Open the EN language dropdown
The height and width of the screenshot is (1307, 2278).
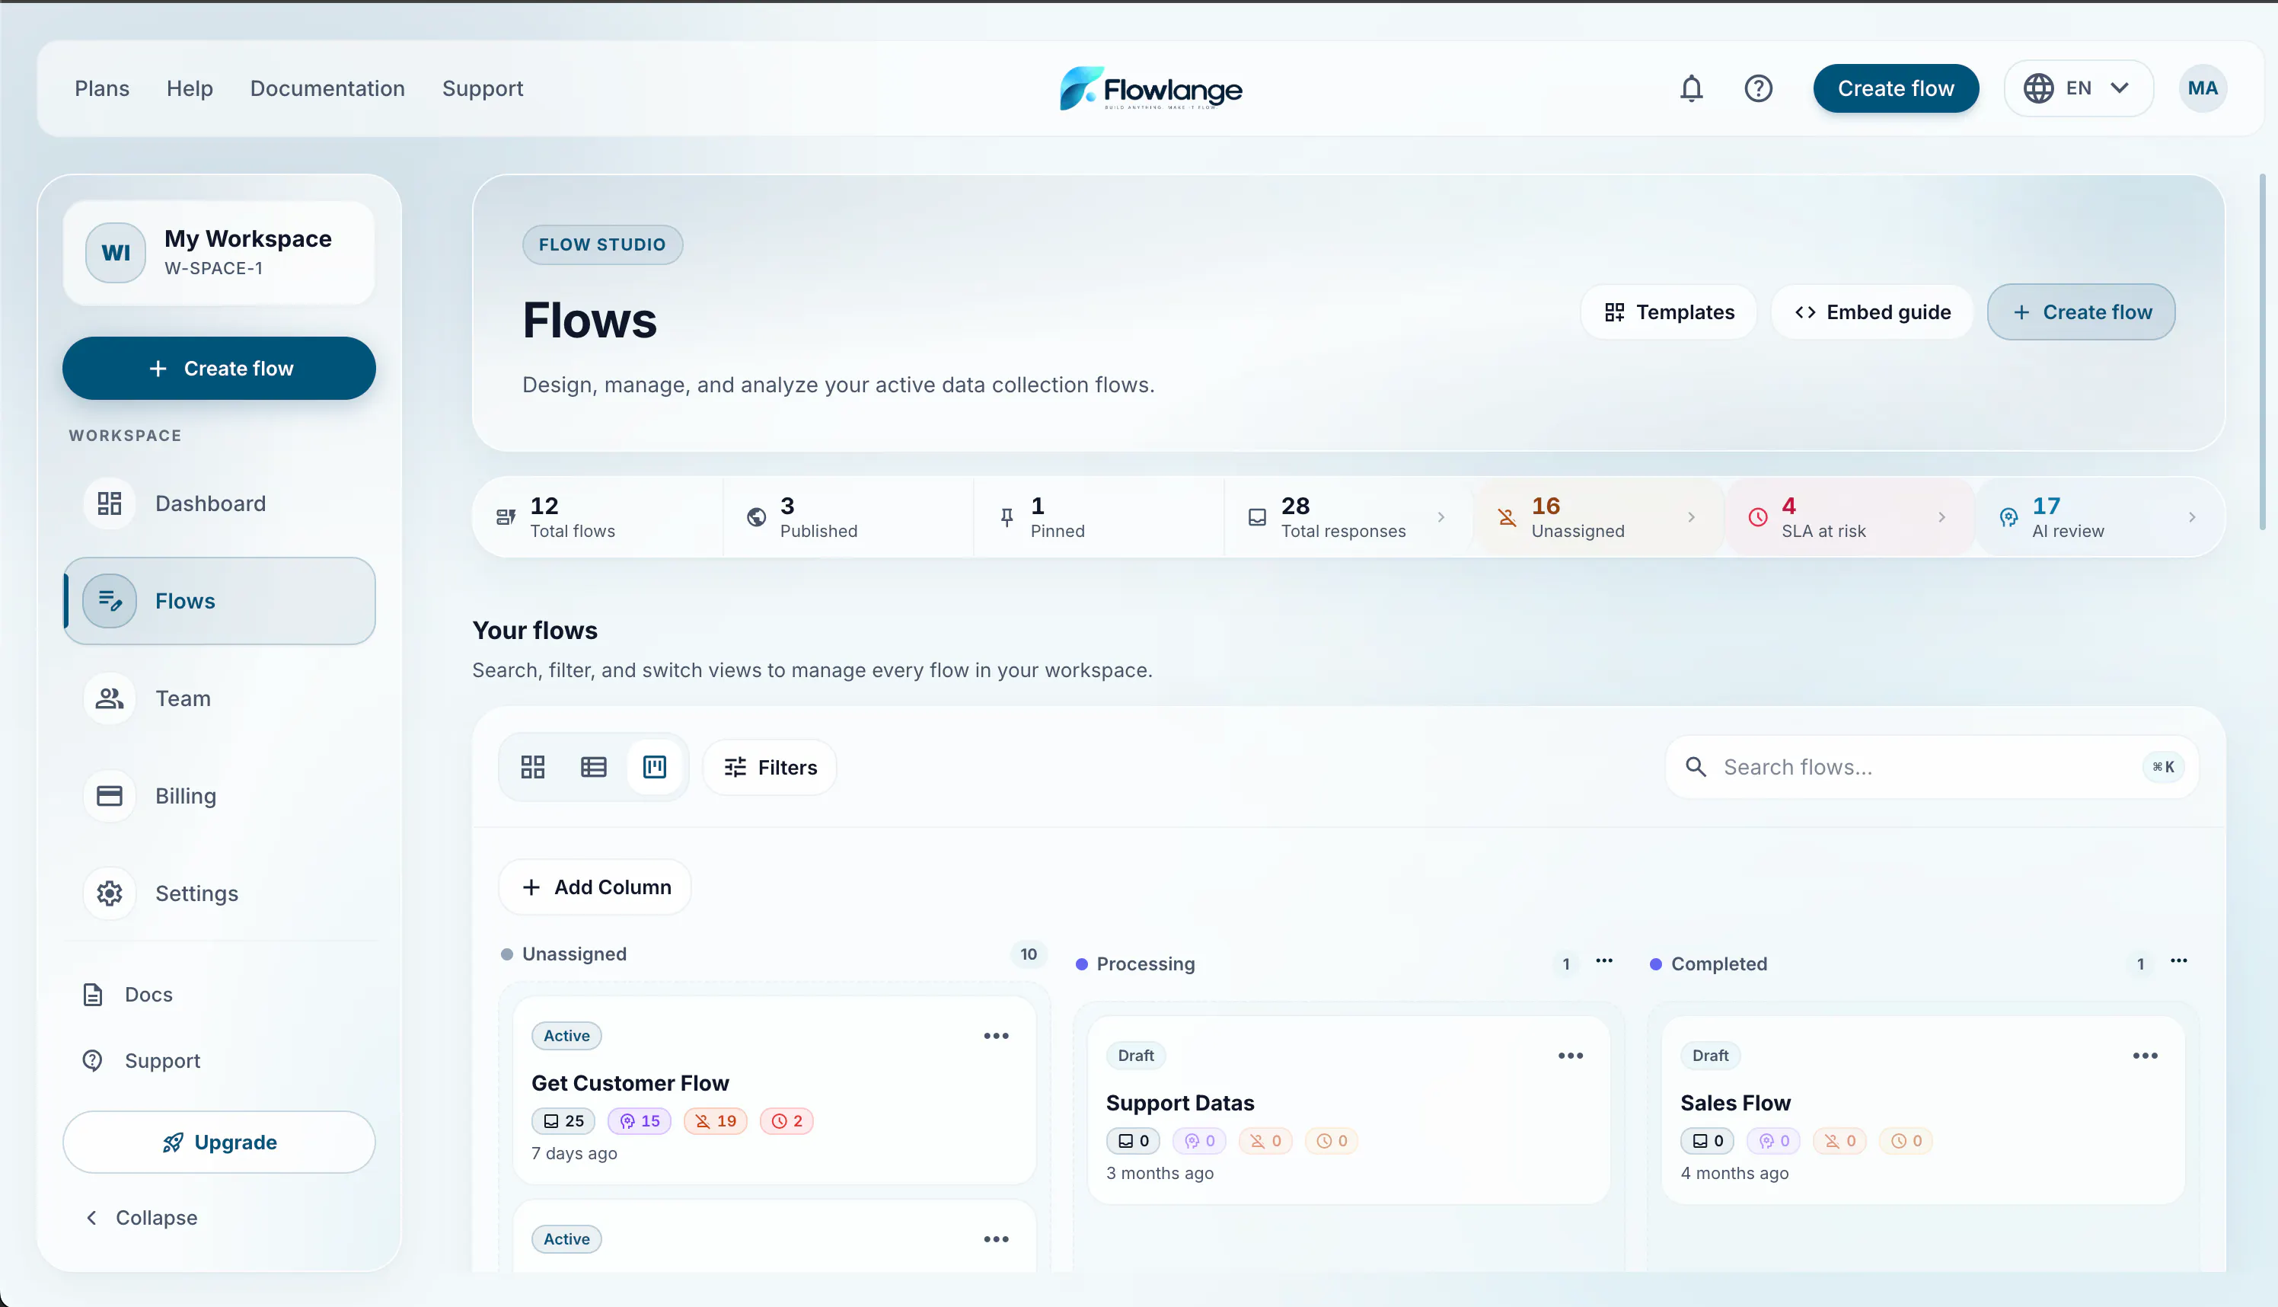tap(2079, 88)
